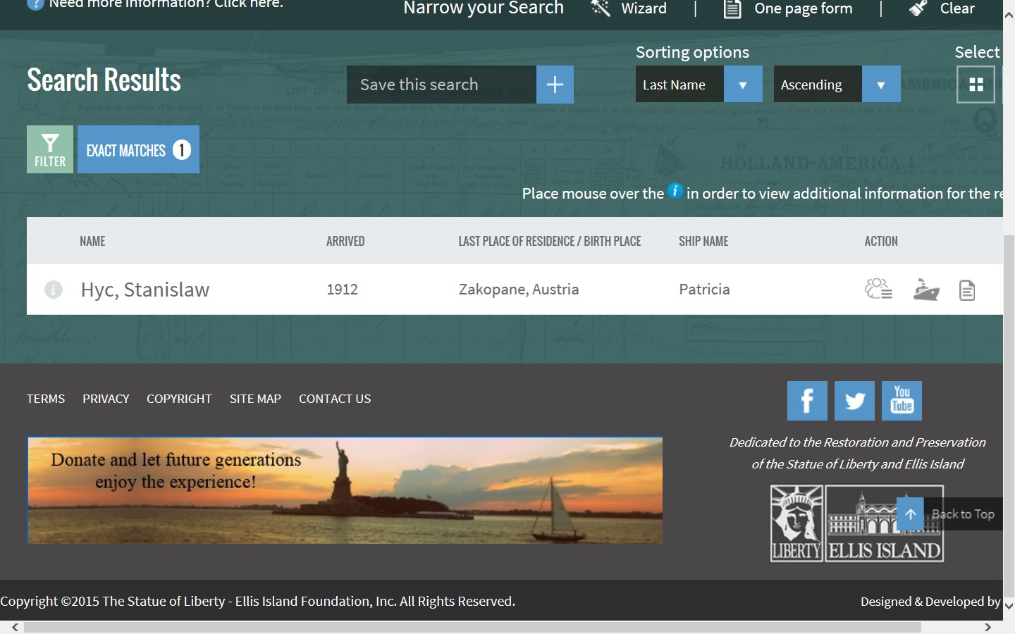Switch to grid view layout
Image resolution: width=1015 pixels, height=634 pixels.
click(976, 85)
